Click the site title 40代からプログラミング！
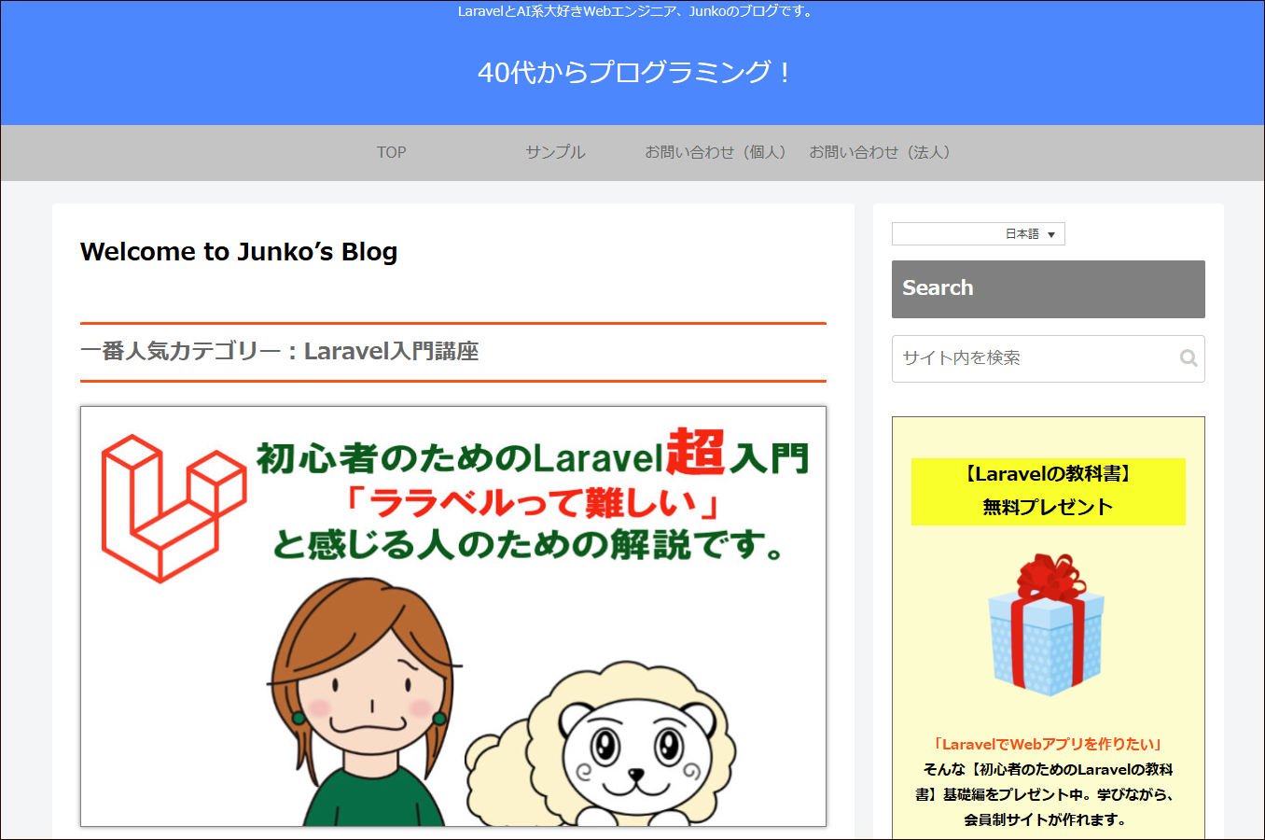The image size is (1265, 840). [632, 72]
